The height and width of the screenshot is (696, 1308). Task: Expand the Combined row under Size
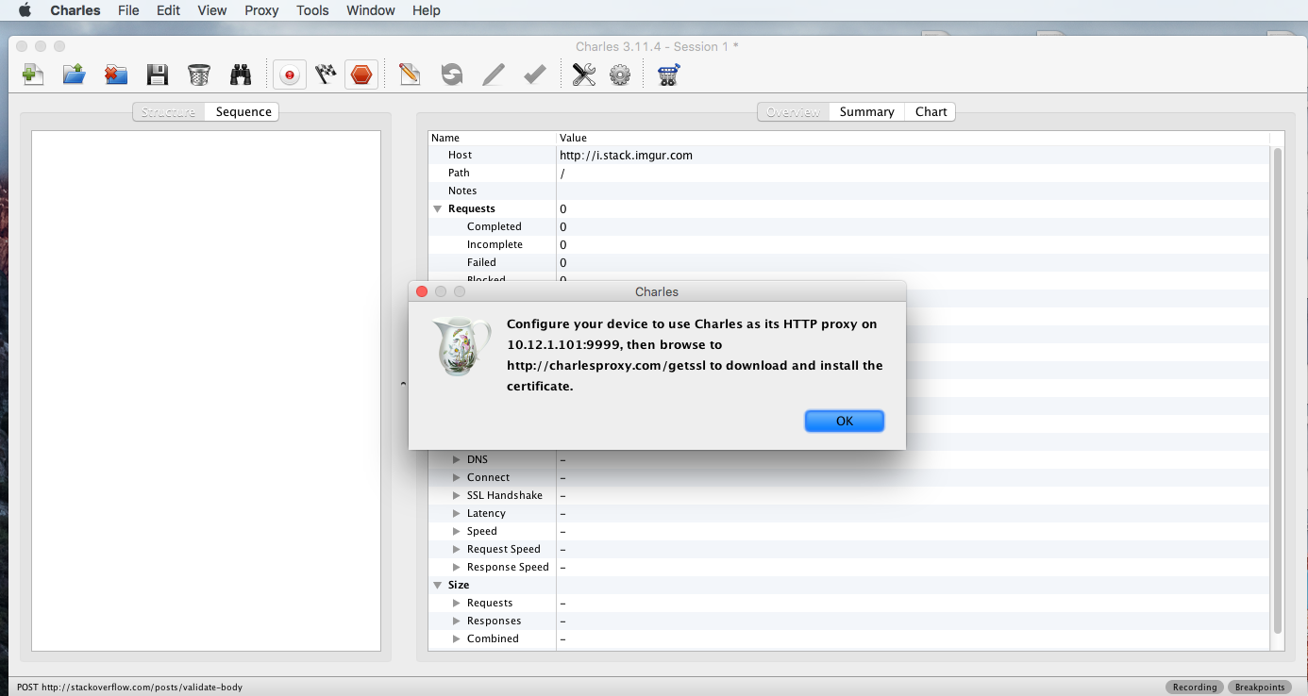tap(457, 638)
